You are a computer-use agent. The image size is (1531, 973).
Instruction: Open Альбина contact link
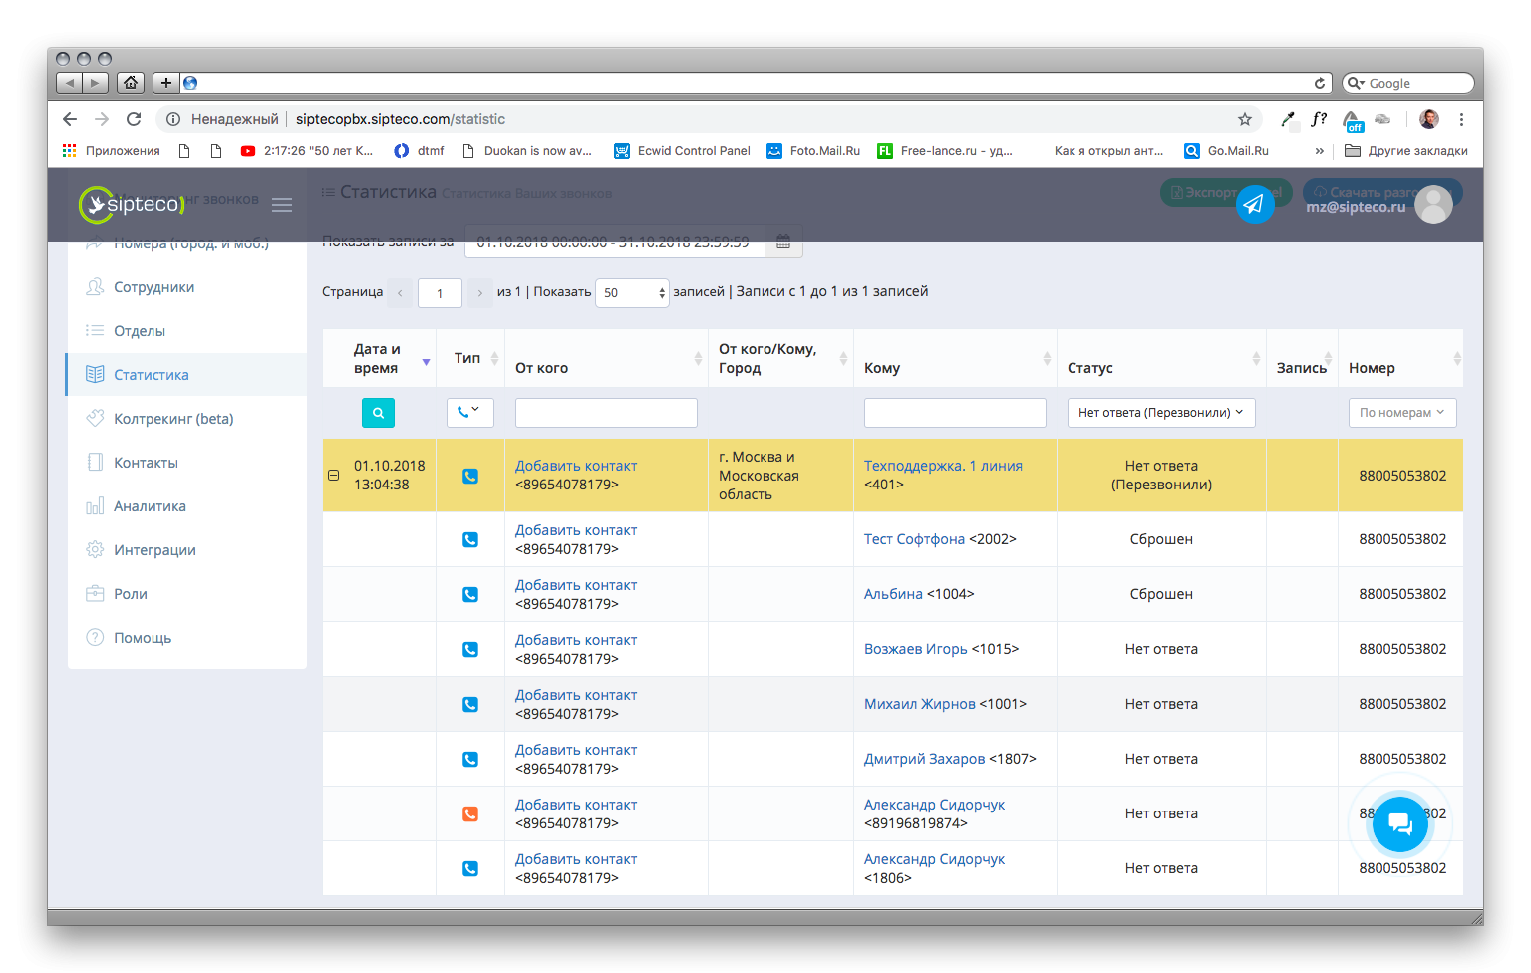(x=893, y=594)
